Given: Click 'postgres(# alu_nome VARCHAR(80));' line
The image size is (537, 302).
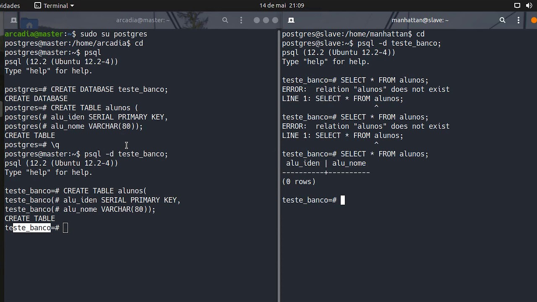Looking at the screenshot, I should 74,126.
